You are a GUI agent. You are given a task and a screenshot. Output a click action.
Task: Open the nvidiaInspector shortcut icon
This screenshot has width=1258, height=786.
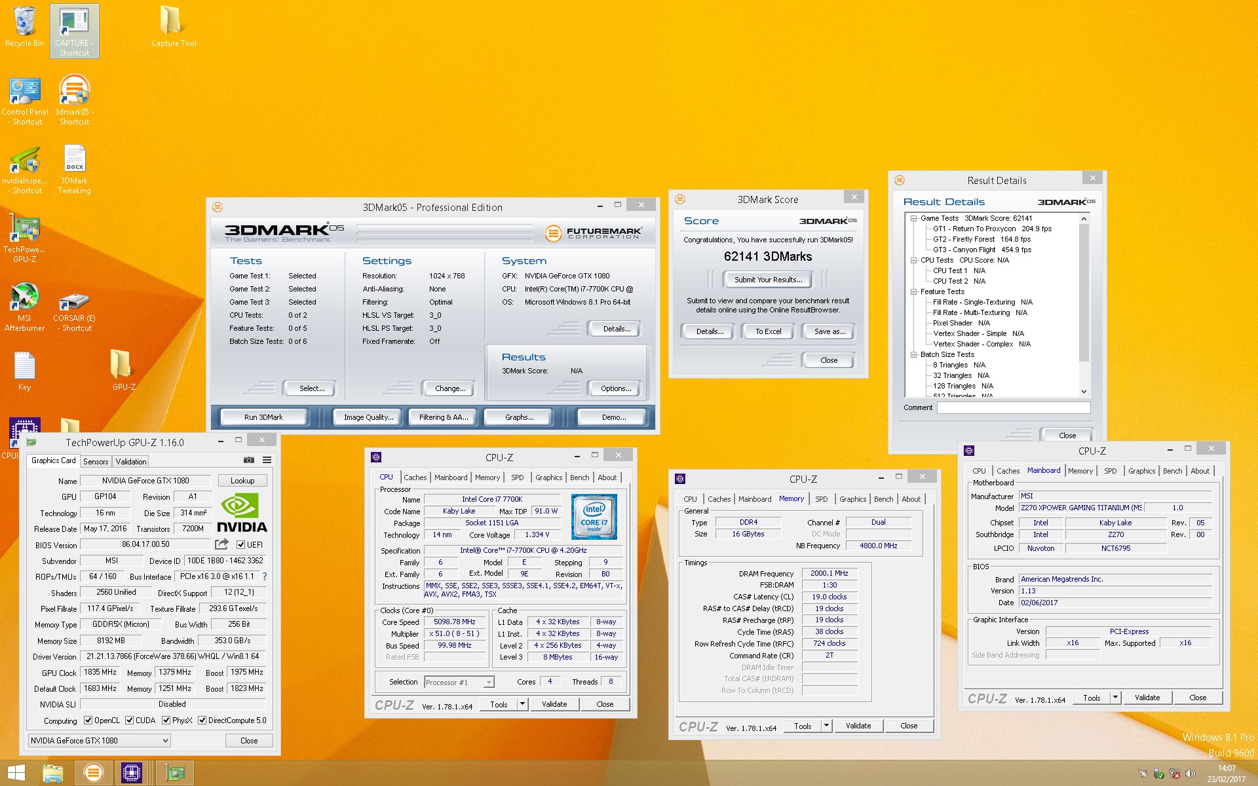tap(25, 171)
